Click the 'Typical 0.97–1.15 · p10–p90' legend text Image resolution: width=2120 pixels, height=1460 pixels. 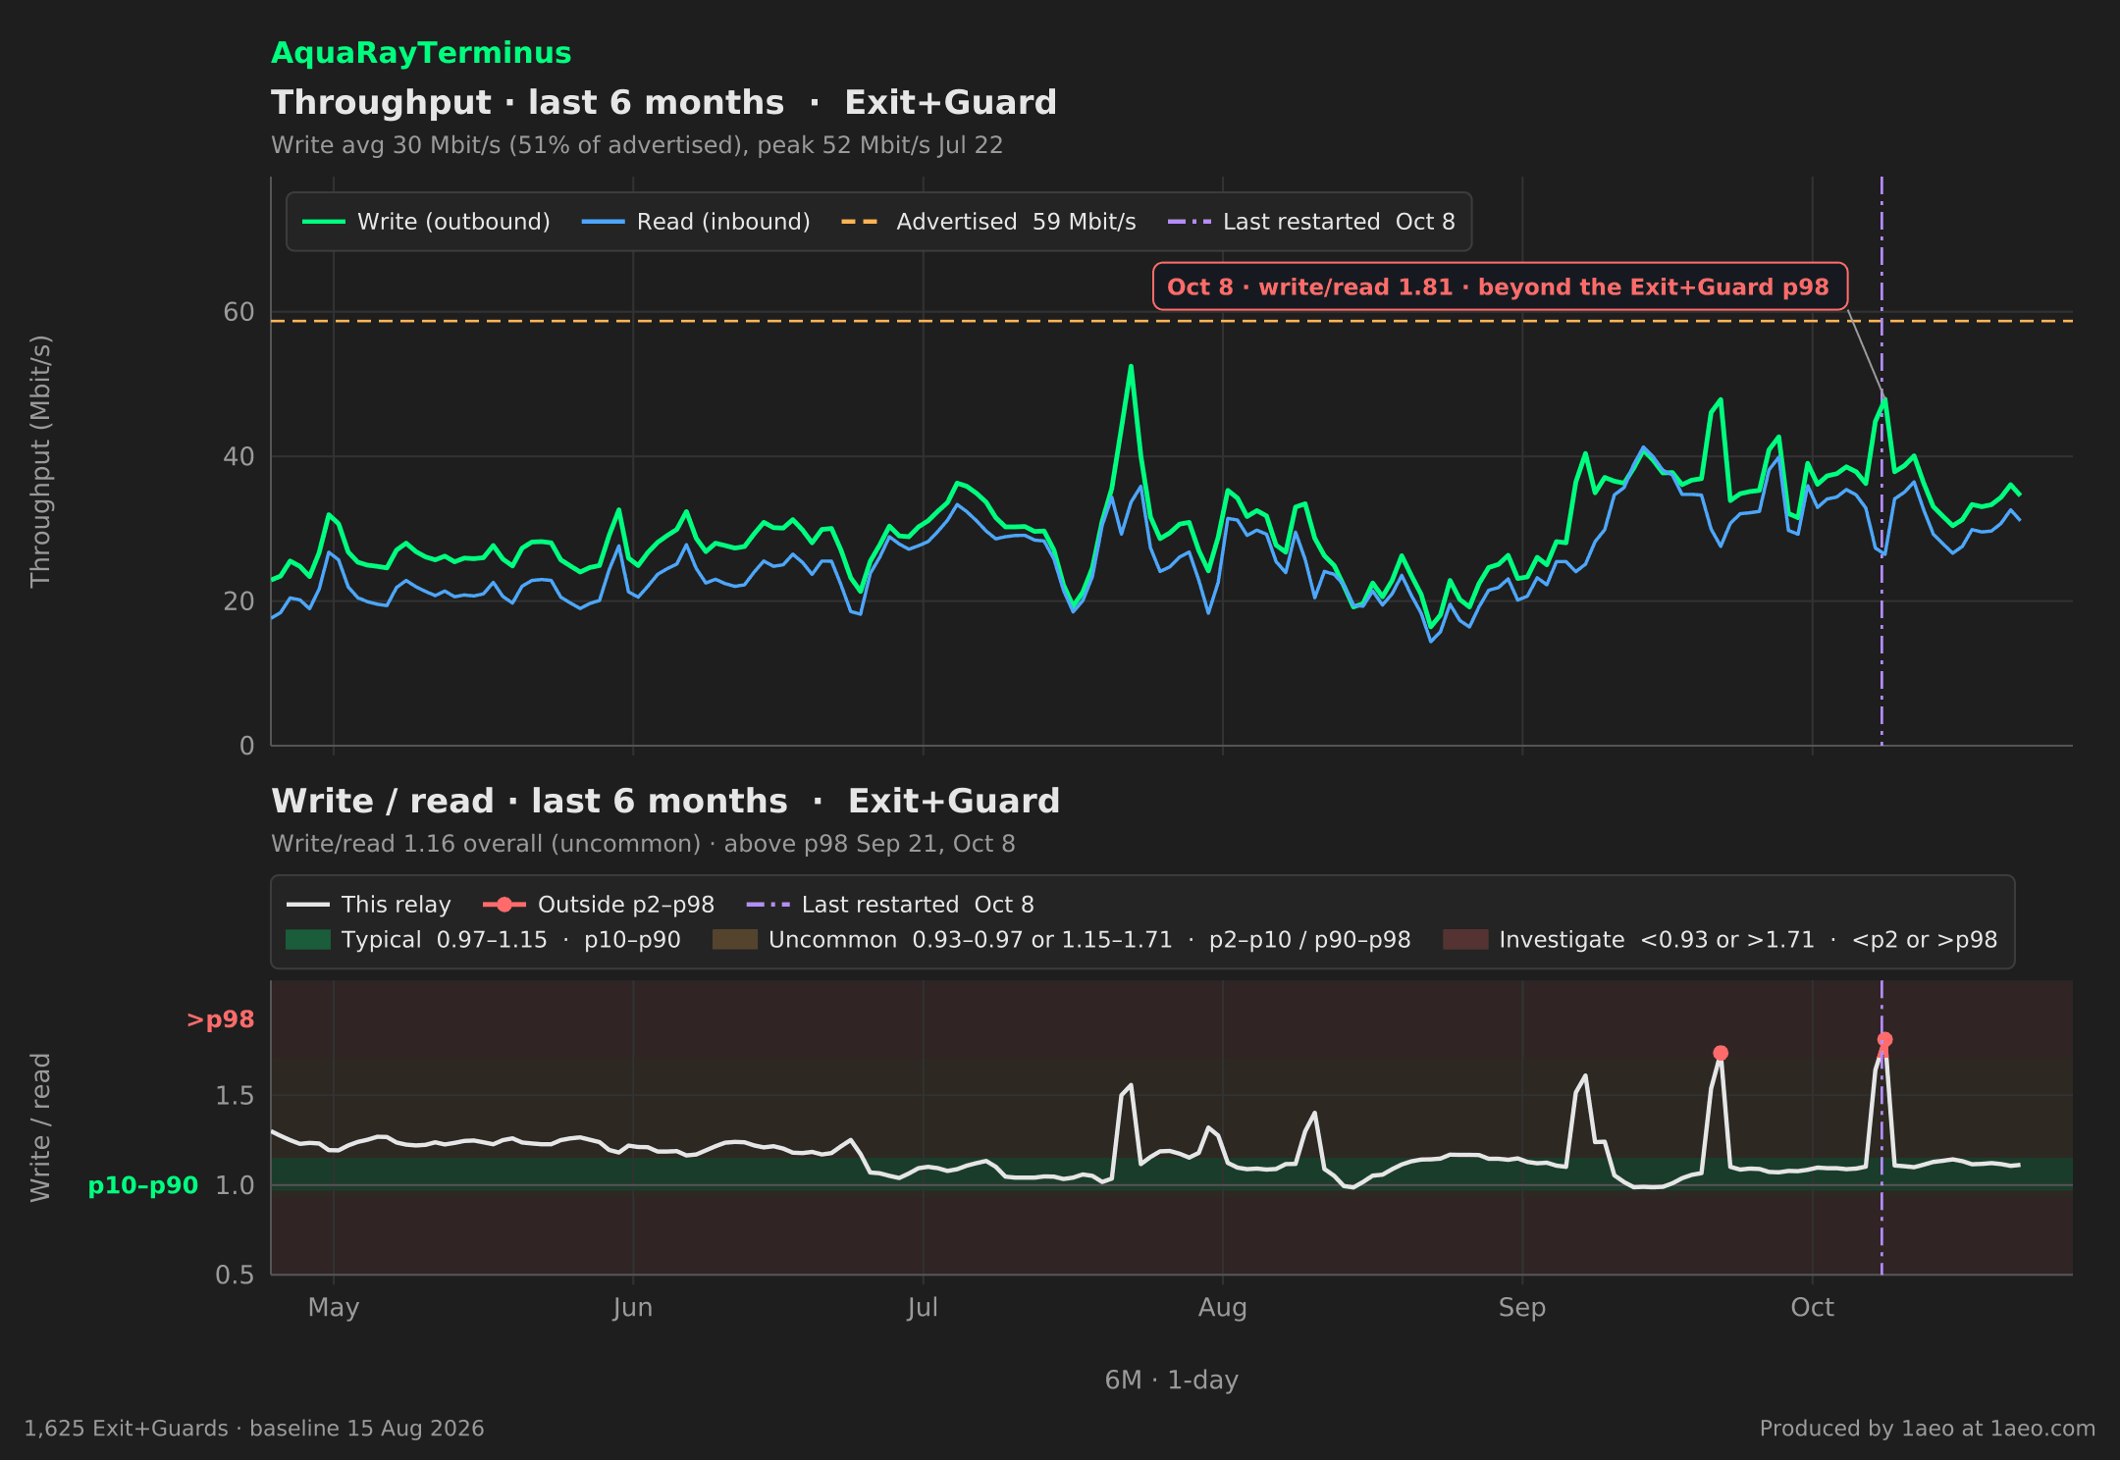coord(511,940)
